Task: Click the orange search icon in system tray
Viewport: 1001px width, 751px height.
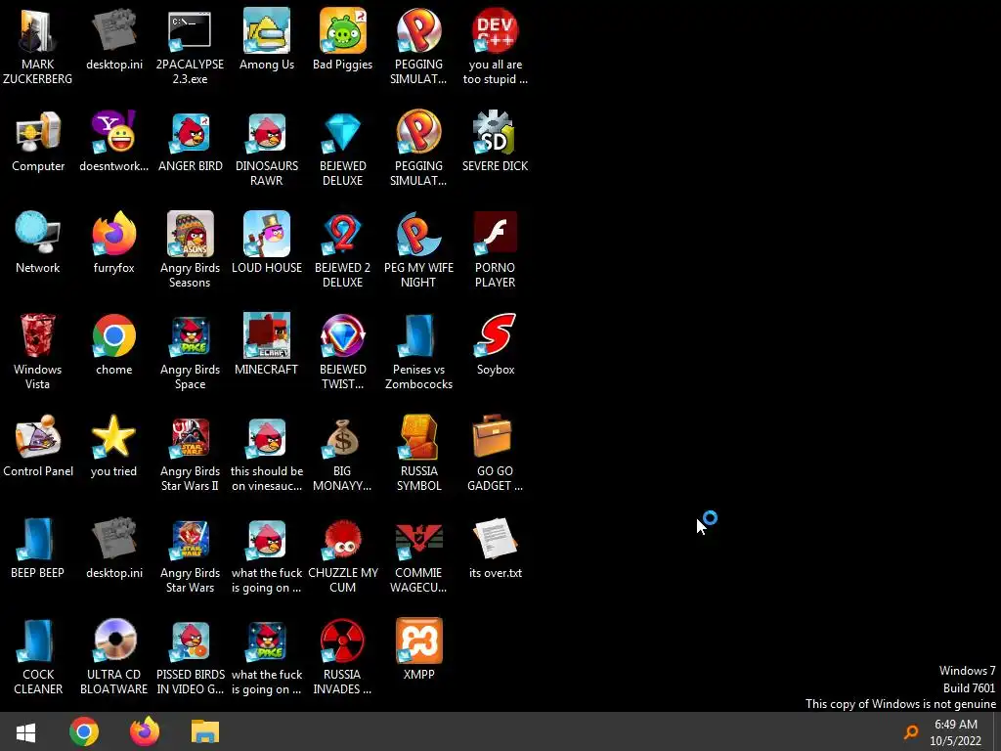Action: point(911,731)
